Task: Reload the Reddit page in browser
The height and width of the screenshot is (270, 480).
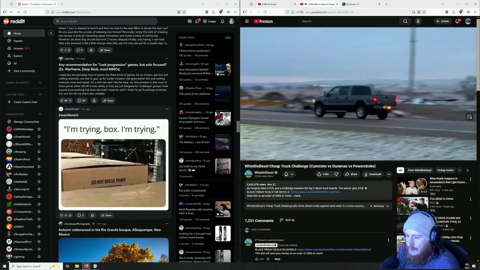Action: click(x=25, y=12)
